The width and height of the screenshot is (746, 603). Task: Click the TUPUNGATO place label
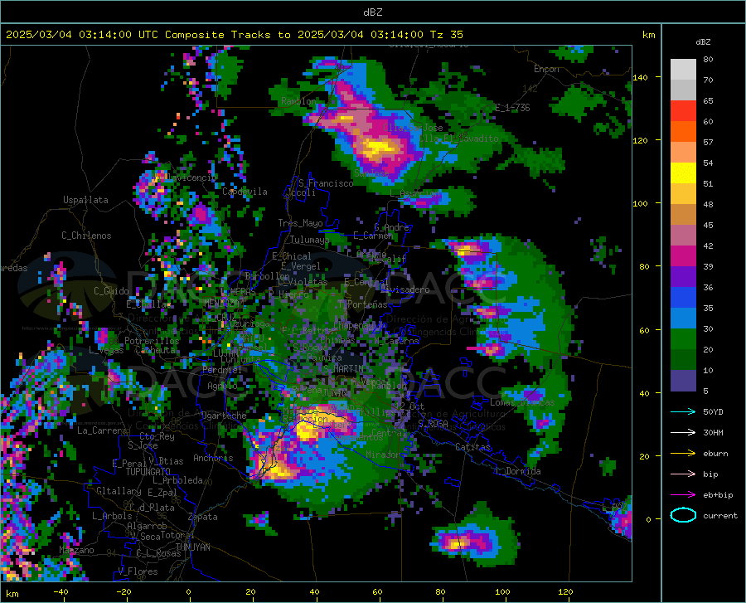coord(148,472)
